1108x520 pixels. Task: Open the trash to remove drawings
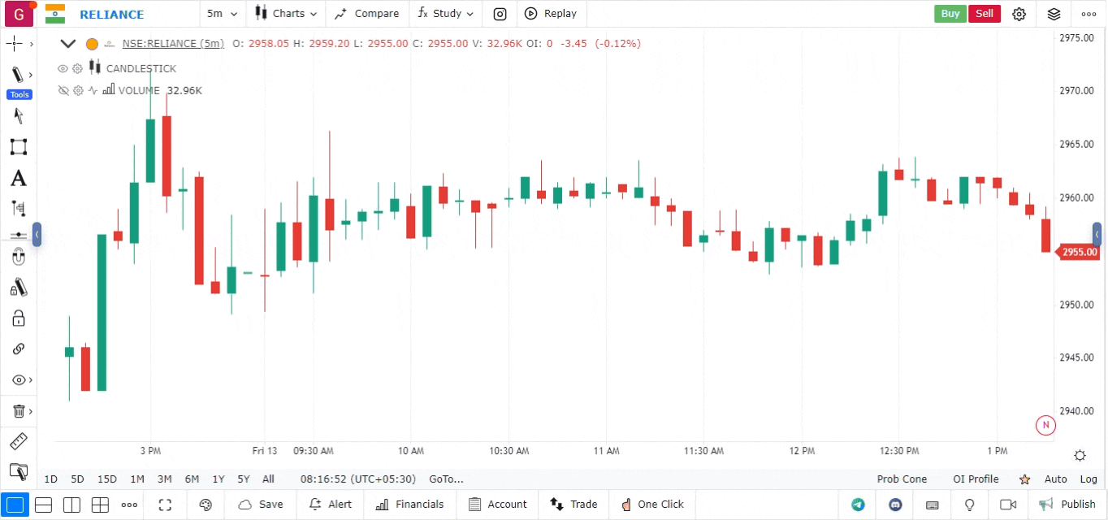pyautogui.click(x=19, y=410)
